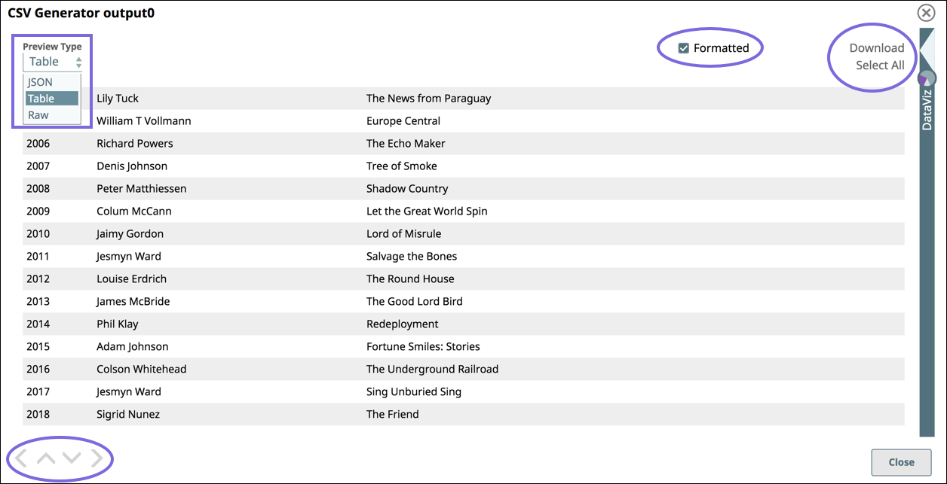947x484 pixels.
Task: Choose Raw from the preview type list
Action: (x=38, y=115)
